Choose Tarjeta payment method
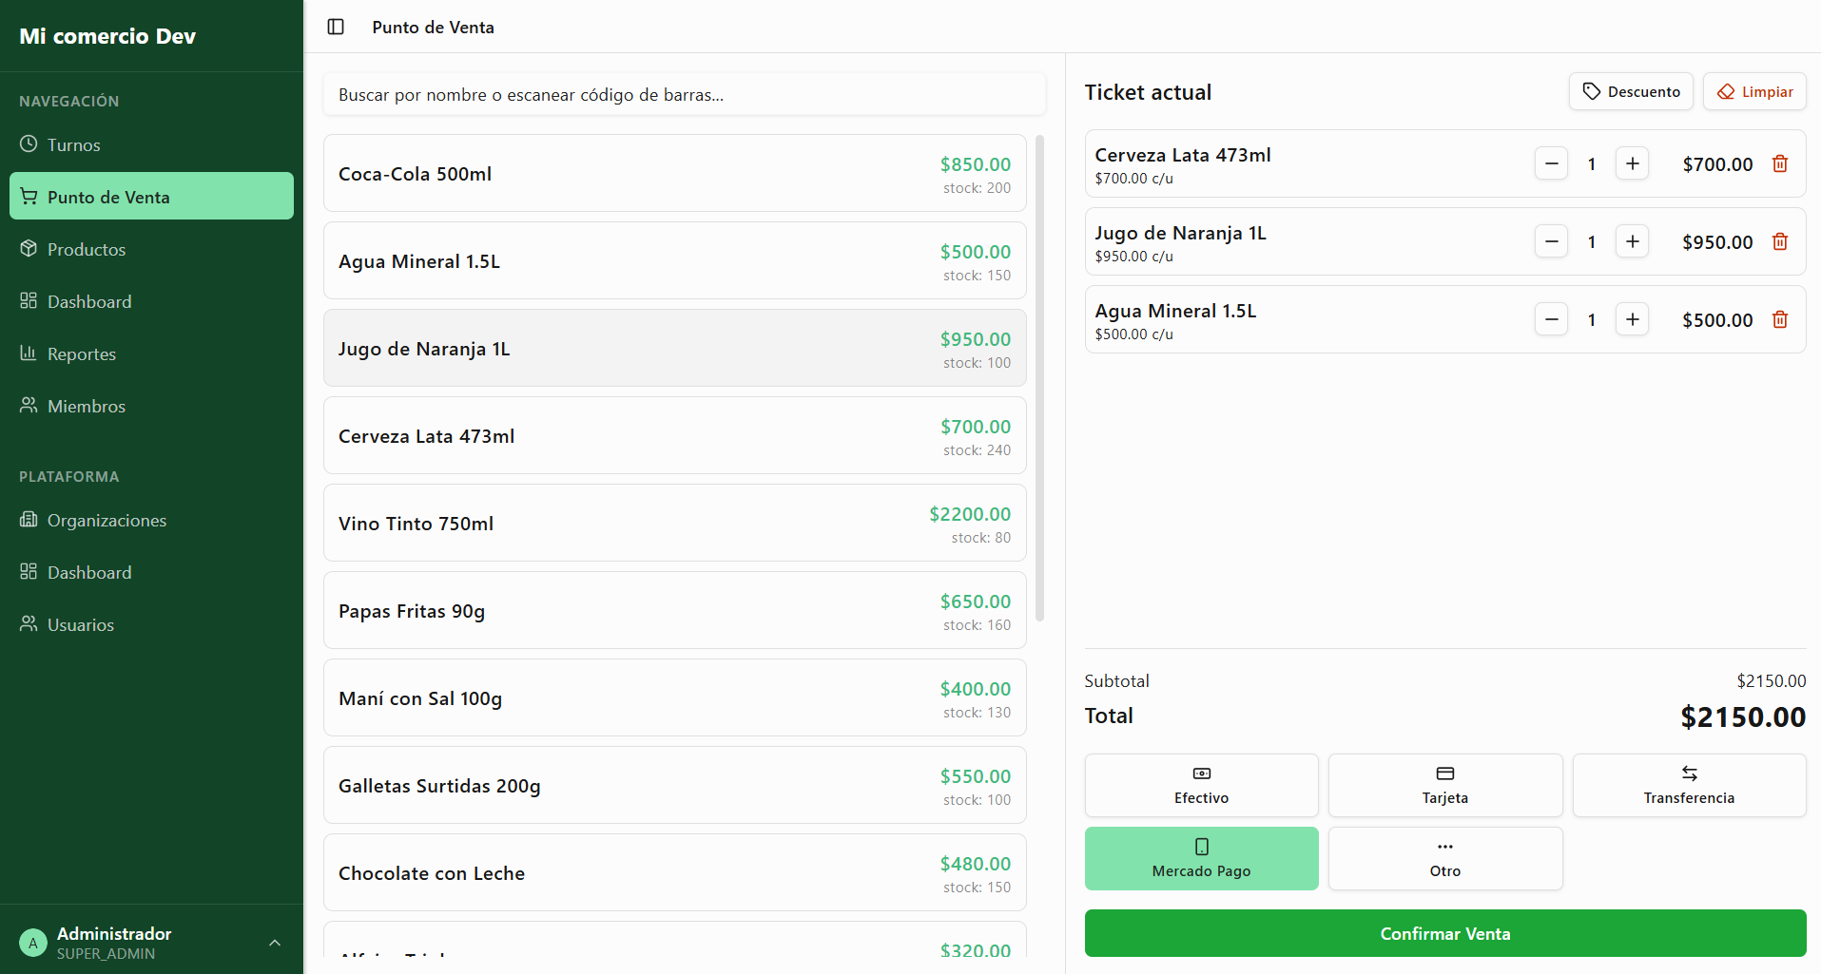This screenshot has width=1821, height=974. point(1444,785)
